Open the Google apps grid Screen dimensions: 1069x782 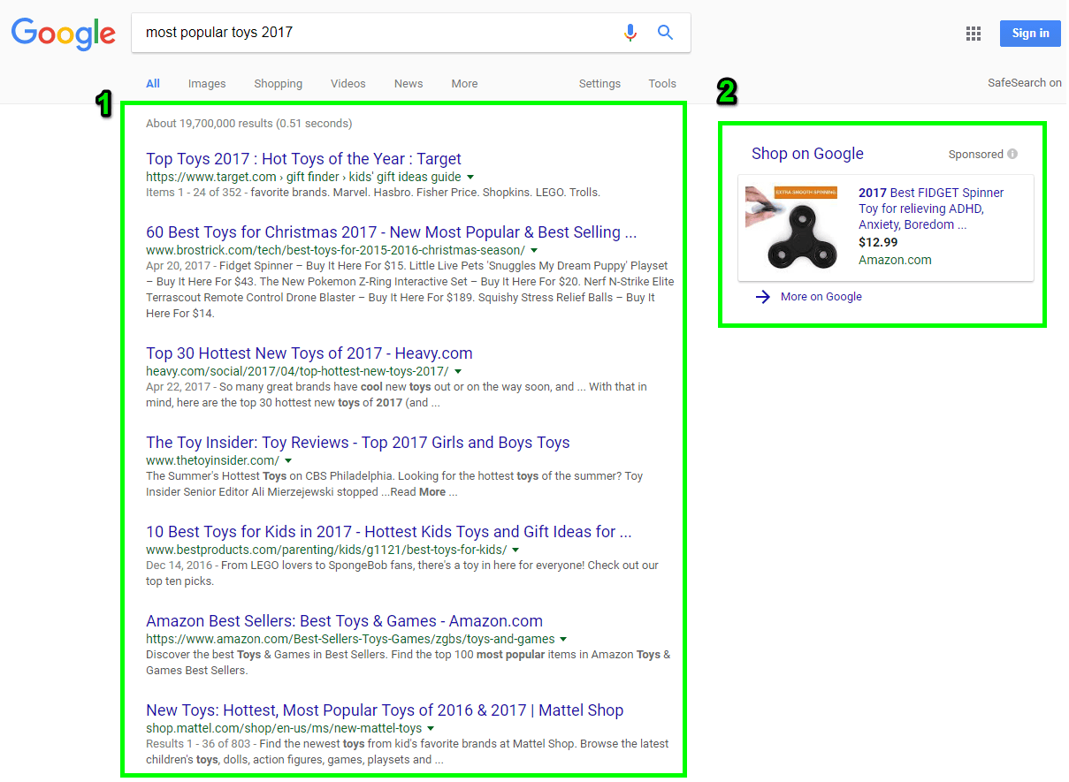(974, 33)
